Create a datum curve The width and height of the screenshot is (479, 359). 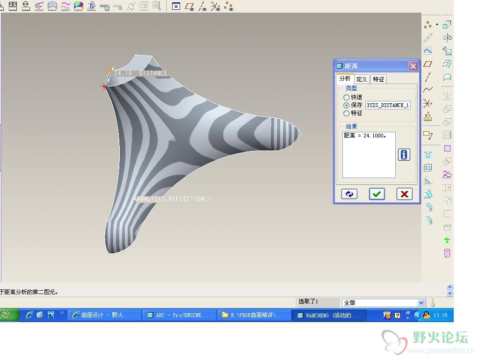click(x=428, y=90)
